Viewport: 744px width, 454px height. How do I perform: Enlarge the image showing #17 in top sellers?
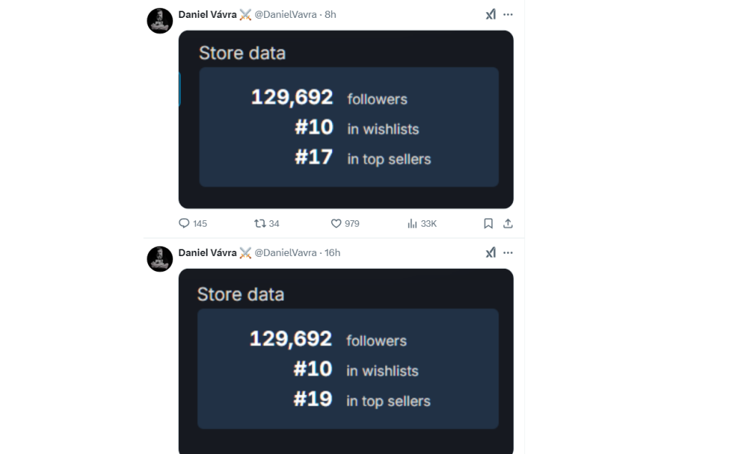point(346,119)
